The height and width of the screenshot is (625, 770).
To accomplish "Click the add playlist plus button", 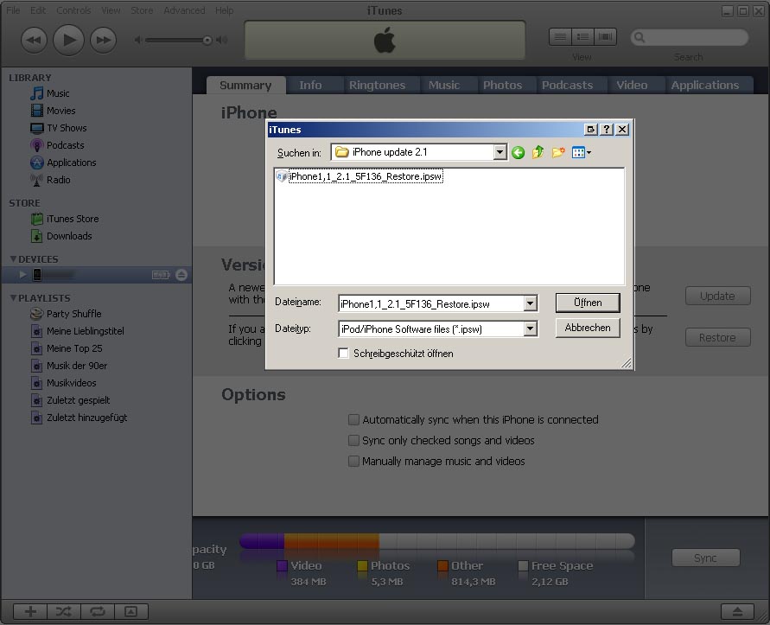I will point(30,611).
